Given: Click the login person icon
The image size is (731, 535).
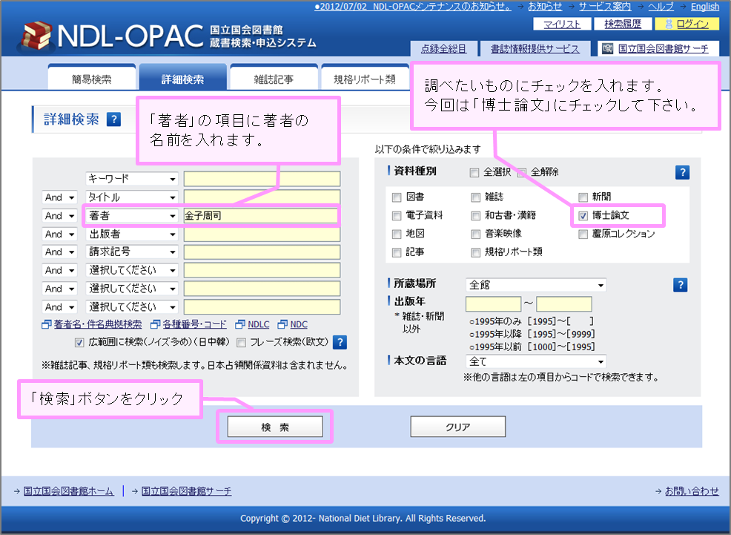Looking at the screenshot, I should (x=669, y=24).
